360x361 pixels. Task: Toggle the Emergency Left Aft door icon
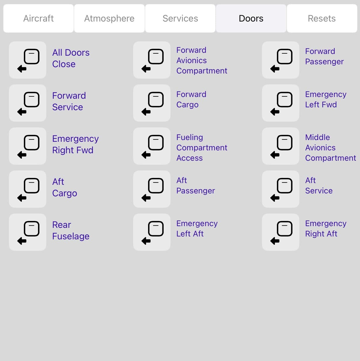coord(152,232)
